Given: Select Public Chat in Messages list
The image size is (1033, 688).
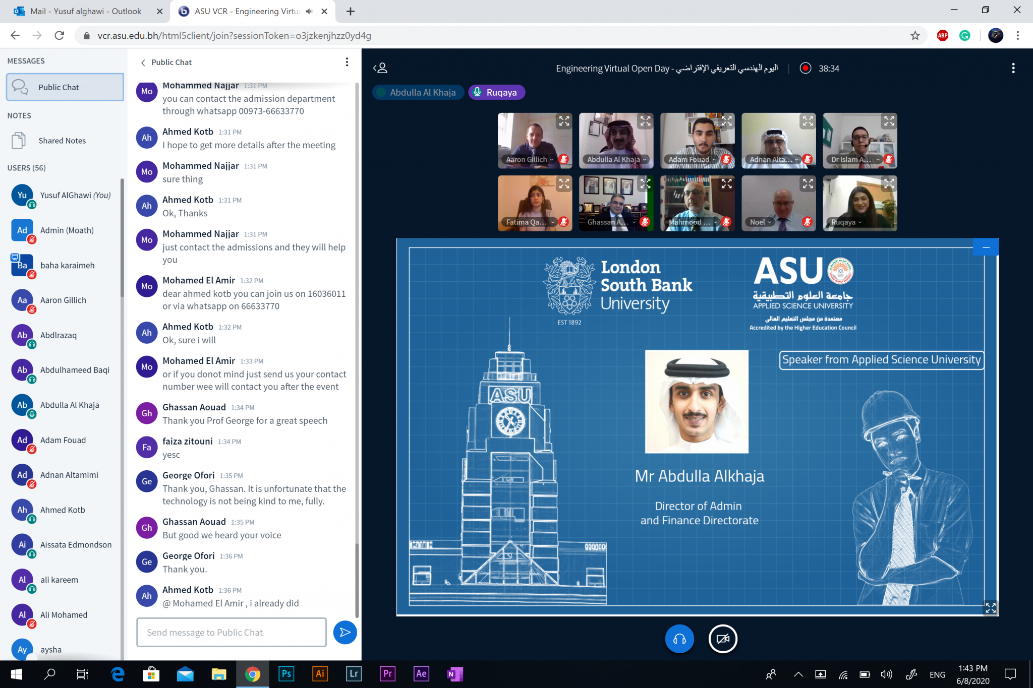Looking at the screenshot, I should [x=65, y=87].
